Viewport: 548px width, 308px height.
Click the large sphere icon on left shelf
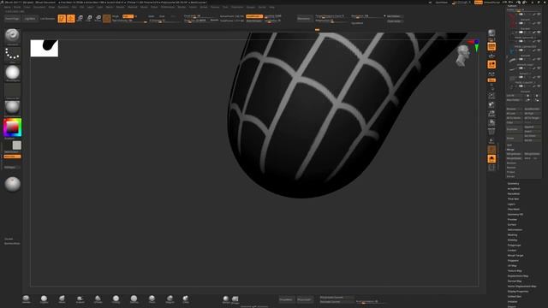pos(12,184)
